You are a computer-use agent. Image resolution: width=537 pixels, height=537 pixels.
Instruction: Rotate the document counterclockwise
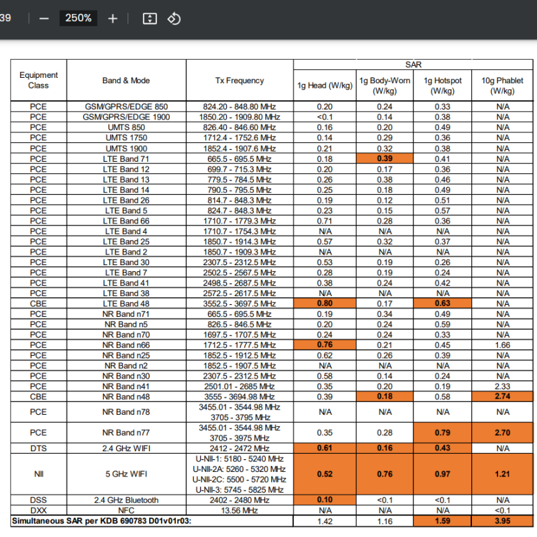tap(174, 18)
